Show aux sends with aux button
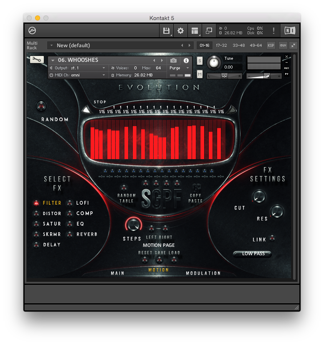324x345 pixels. tap(283, 46)
